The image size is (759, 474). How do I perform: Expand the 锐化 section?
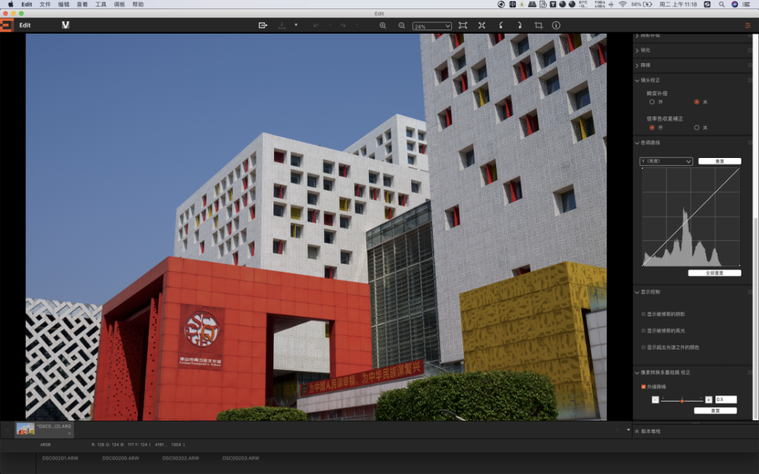[637, 51]
